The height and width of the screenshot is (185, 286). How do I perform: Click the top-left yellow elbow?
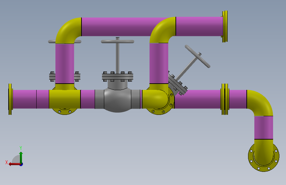(x=68, y=30)
